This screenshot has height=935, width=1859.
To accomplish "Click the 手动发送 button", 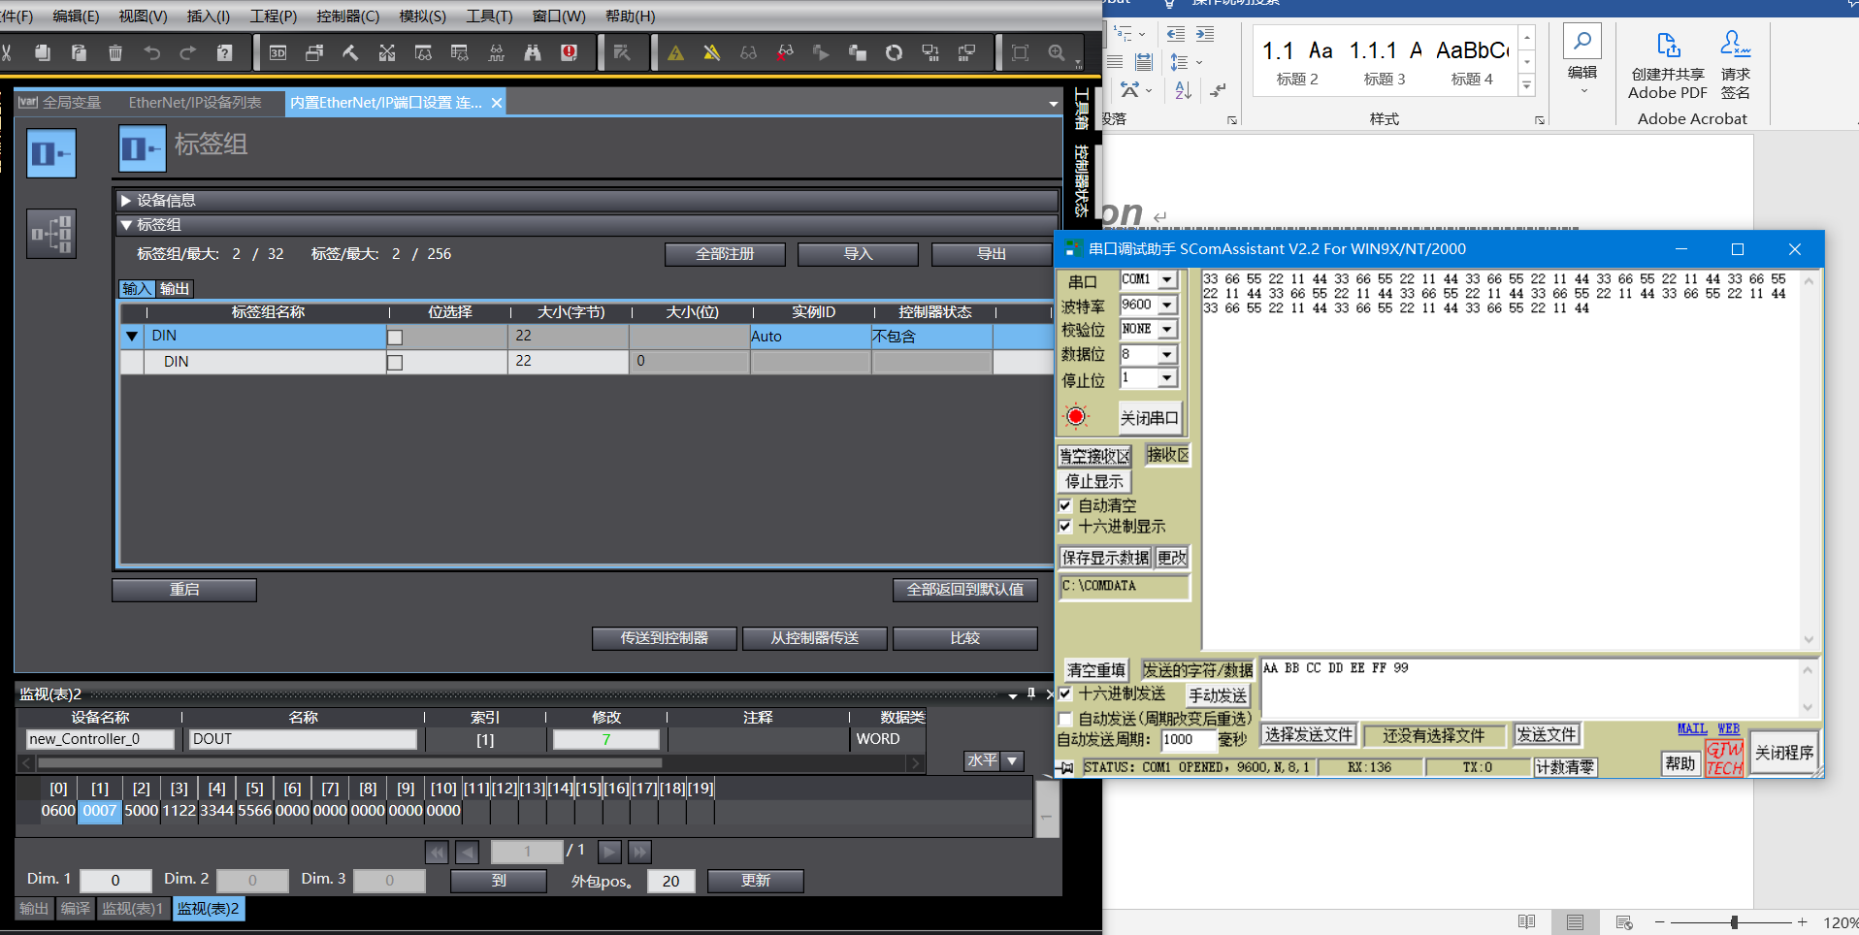I will [1219, 695].
